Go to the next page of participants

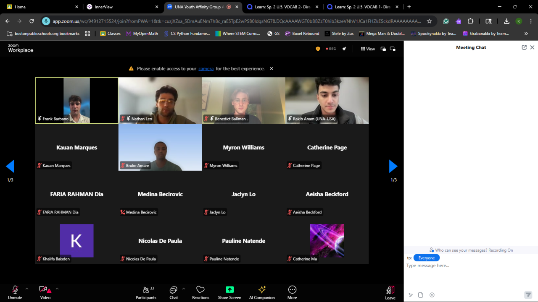point(393,167)
